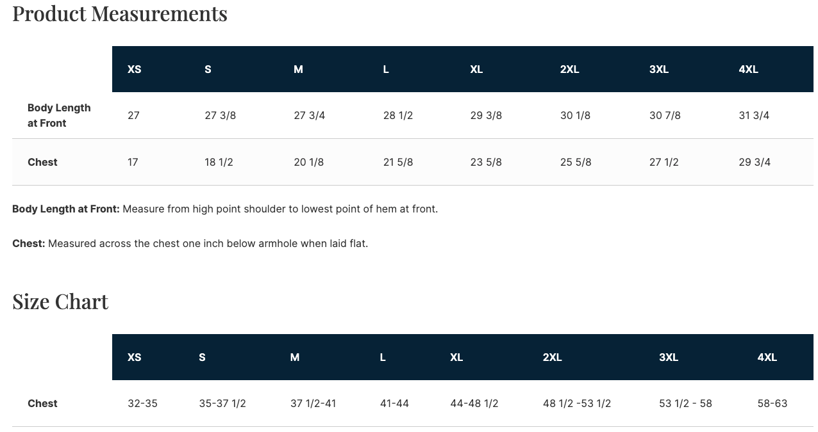Click the bold "Body Length at Front:" description label

click(x=66, y=209)
